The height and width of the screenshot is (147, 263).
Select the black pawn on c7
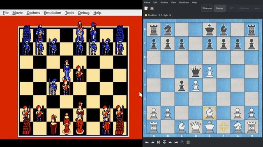click(182, 44)
